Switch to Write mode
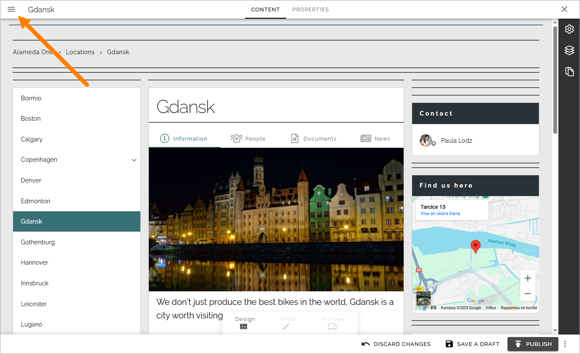This screenshot has height=354, width=580. (x=287, y=323)
